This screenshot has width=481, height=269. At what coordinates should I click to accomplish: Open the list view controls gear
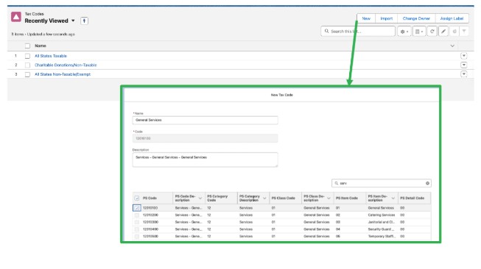(x=404, y=31)
